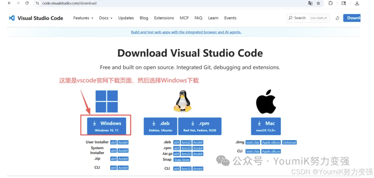Open the Updates nav item
This screenshot has width=374, height=178.
126,18
